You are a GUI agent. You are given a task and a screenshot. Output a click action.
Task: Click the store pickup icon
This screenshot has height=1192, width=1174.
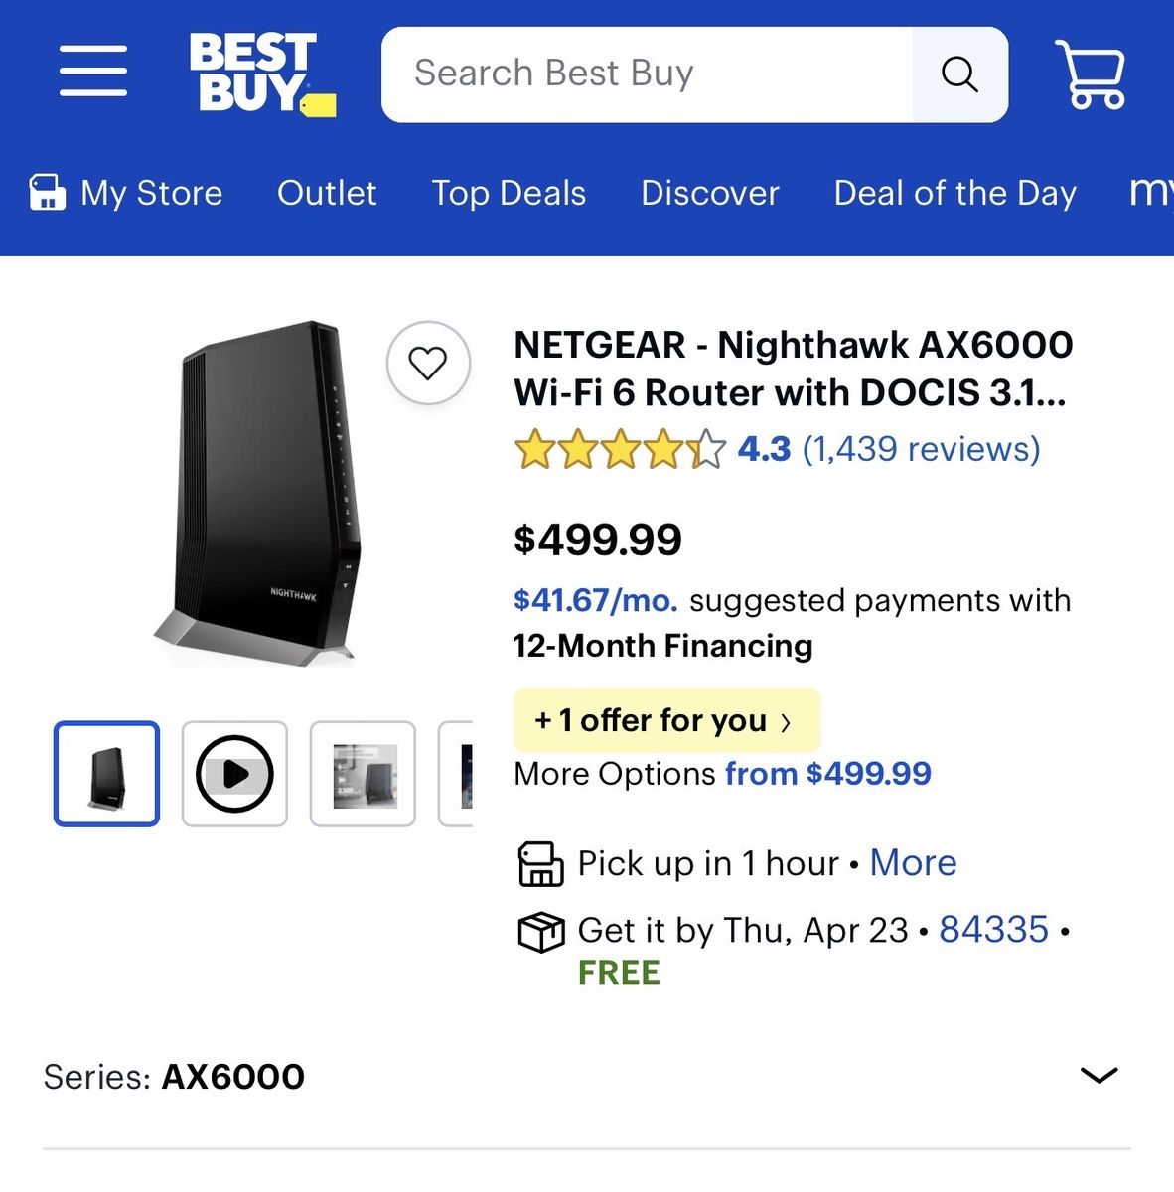[x=539, y=863]
